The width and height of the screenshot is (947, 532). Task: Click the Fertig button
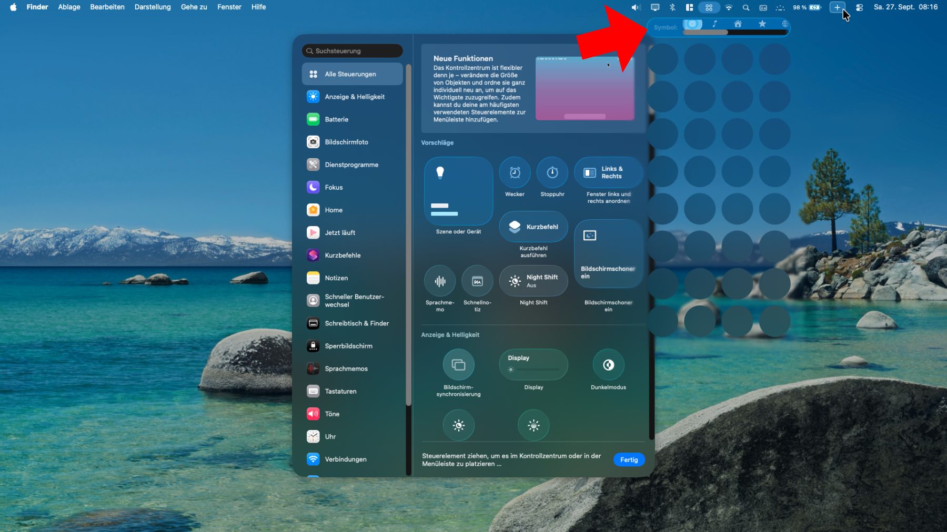coord(629,459)
